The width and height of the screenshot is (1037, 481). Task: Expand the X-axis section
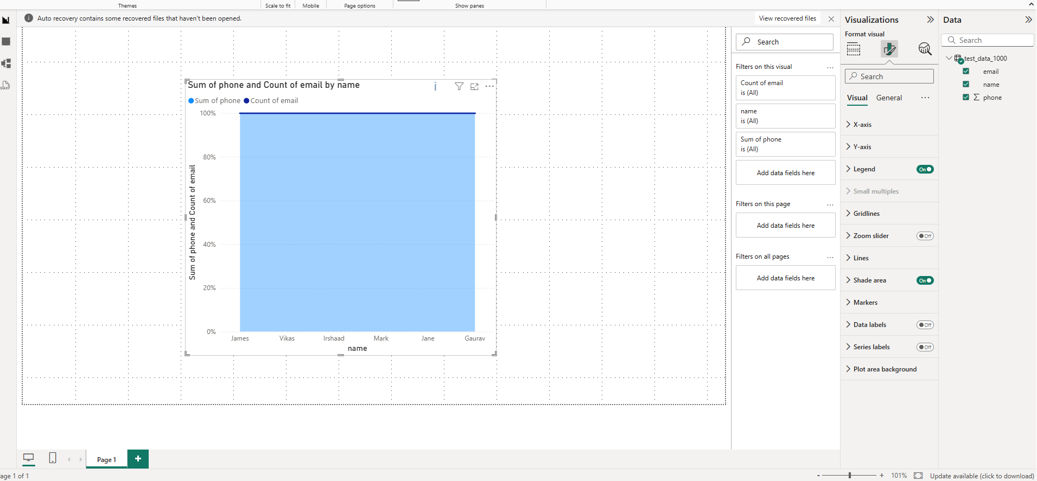click(862, 125)
